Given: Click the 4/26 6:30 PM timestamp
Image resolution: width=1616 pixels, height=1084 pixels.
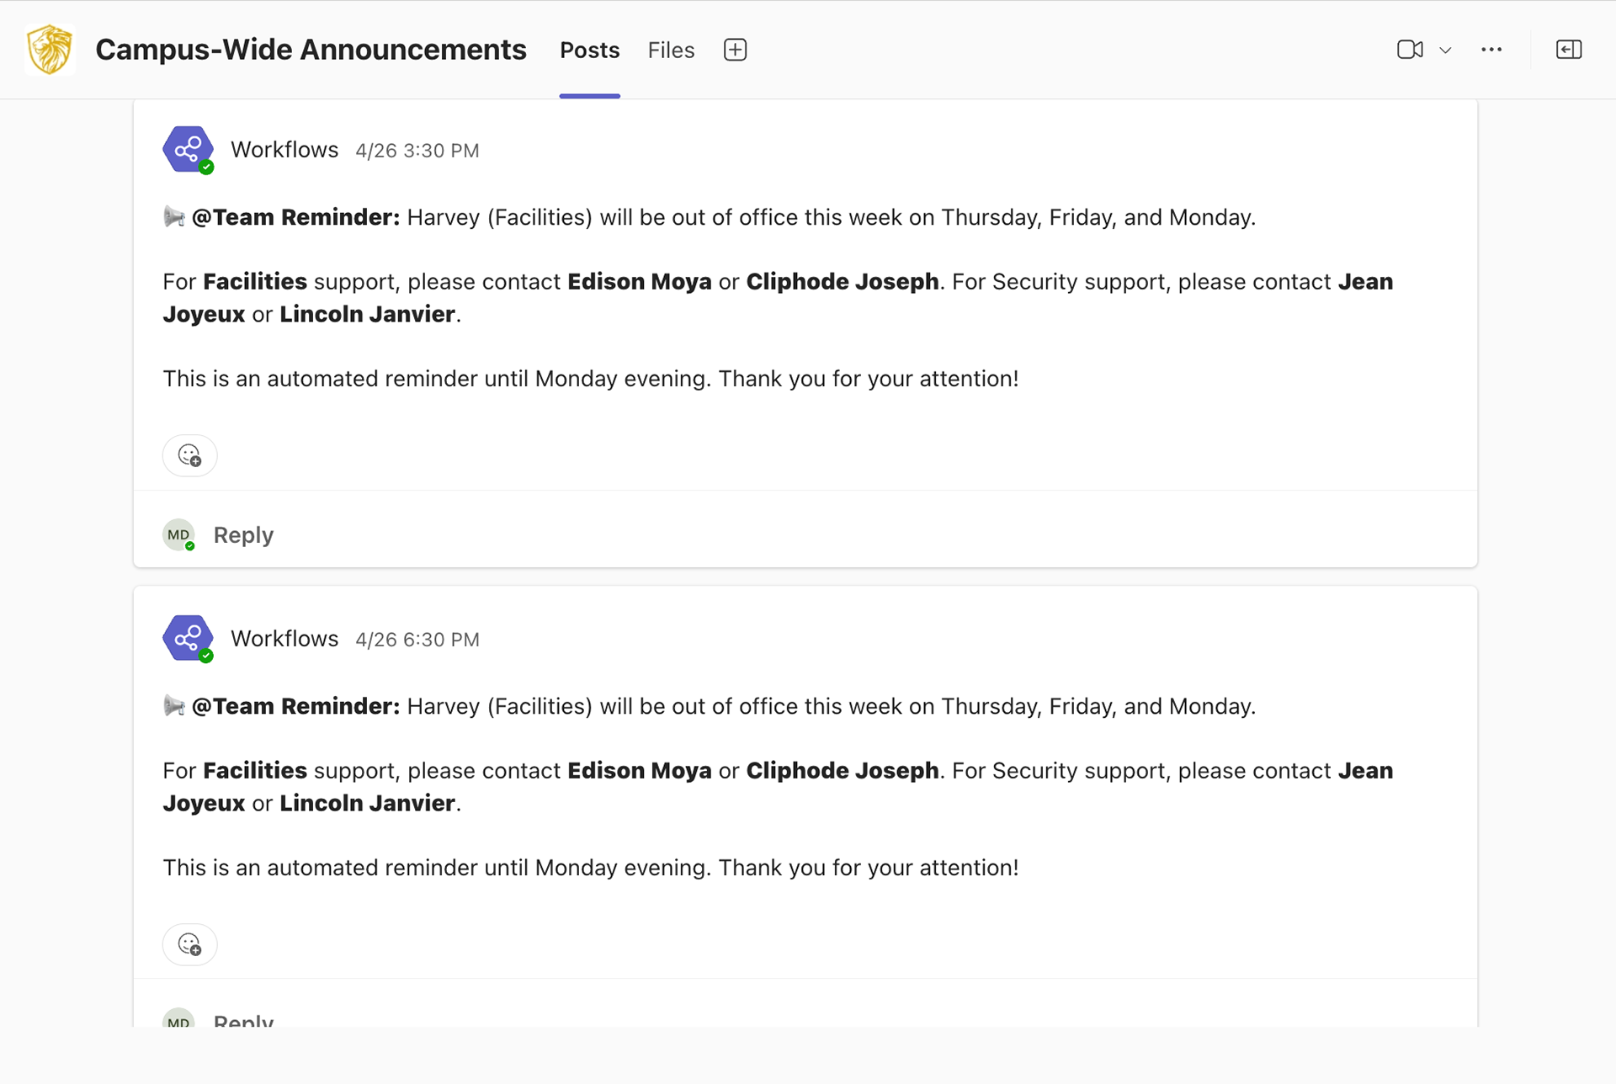Looking at the screenshot, I should tap(417, 640).
